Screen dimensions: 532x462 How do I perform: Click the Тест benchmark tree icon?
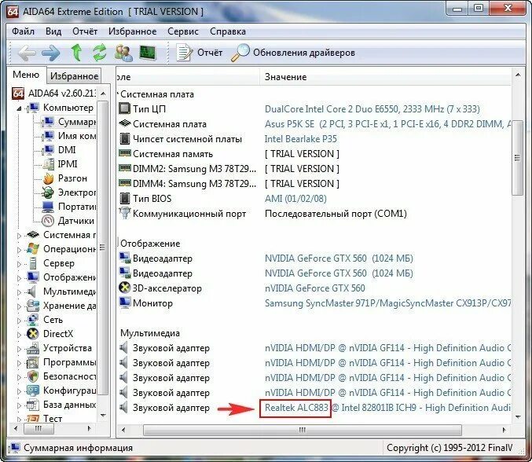click(x=33, y=419)
